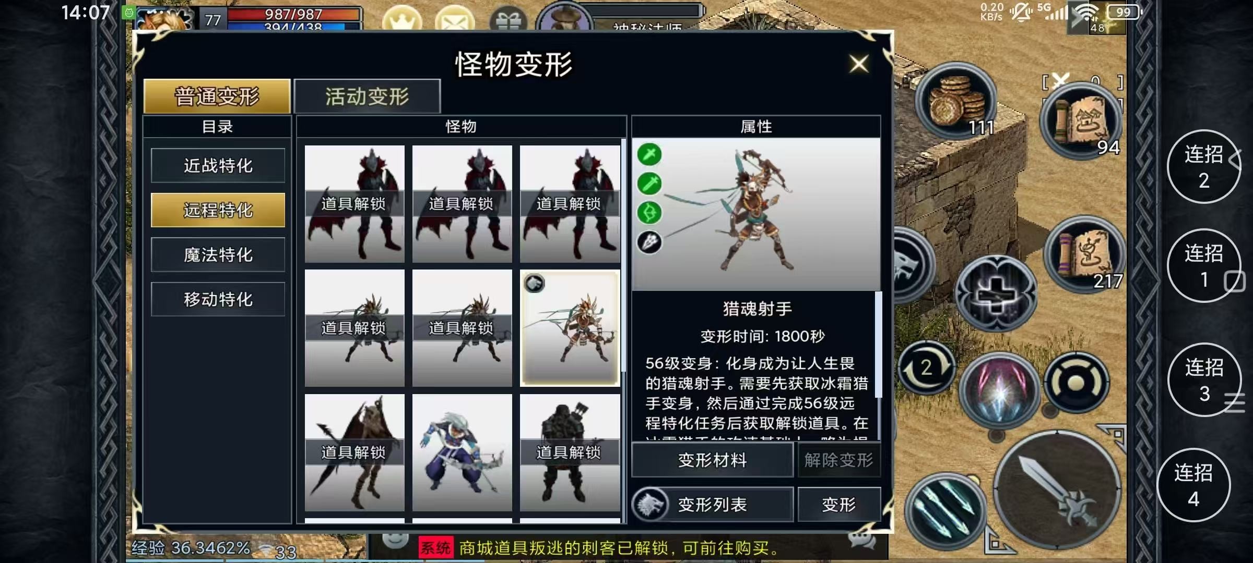Viewport: 1253px width, 563px height.
Task: Use the dragon scroll item showing 217
Action: pyautogui.click(x=1085, y=254)
